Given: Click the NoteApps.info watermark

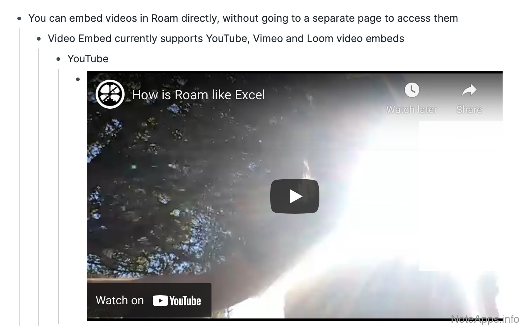Looking at the screenshot, I should coord(485,319).
